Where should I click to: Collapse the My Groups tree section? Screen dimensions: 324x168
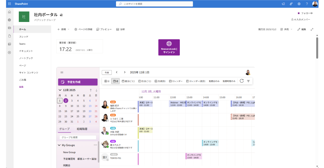59,145
